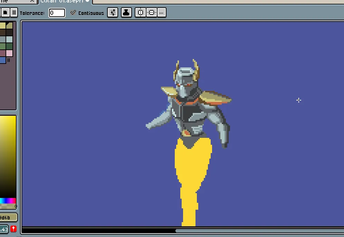Screen dimensions: 344x237
Task: Pick the olive khaki palette swatch
Action: (x=9, y=26)
